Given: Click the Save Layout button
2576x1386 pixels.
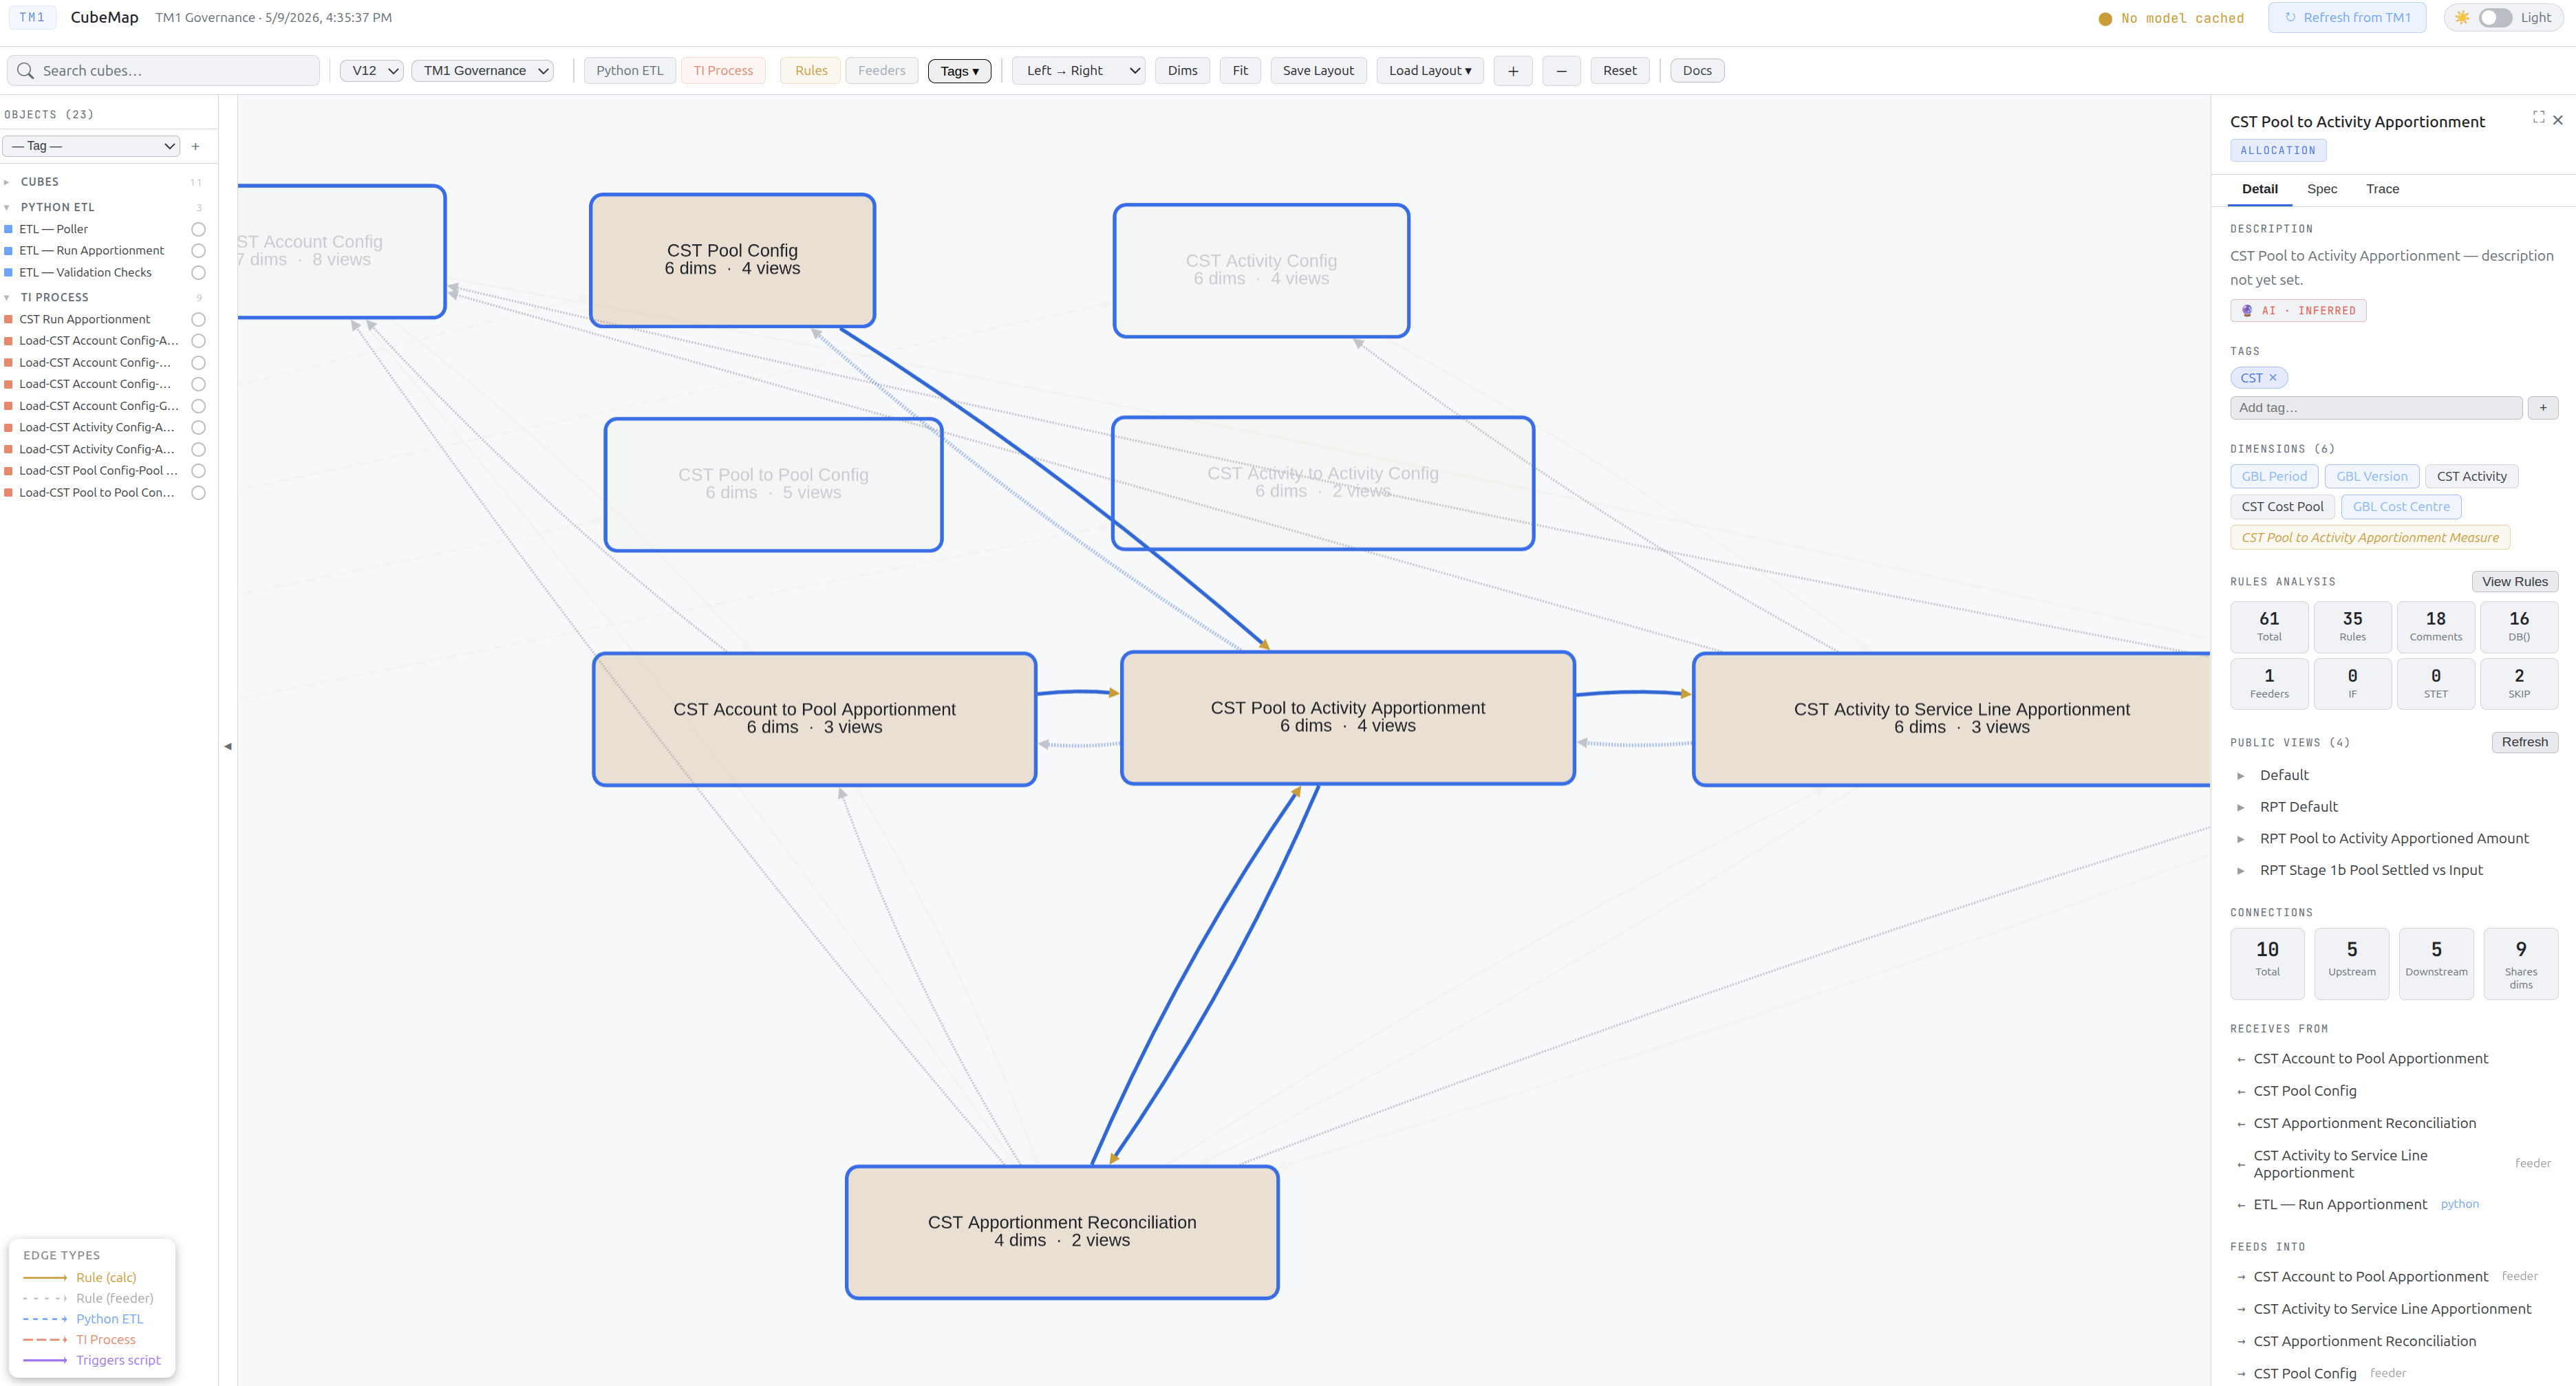Looking at the screenshot, I should tap(1318, 71).
